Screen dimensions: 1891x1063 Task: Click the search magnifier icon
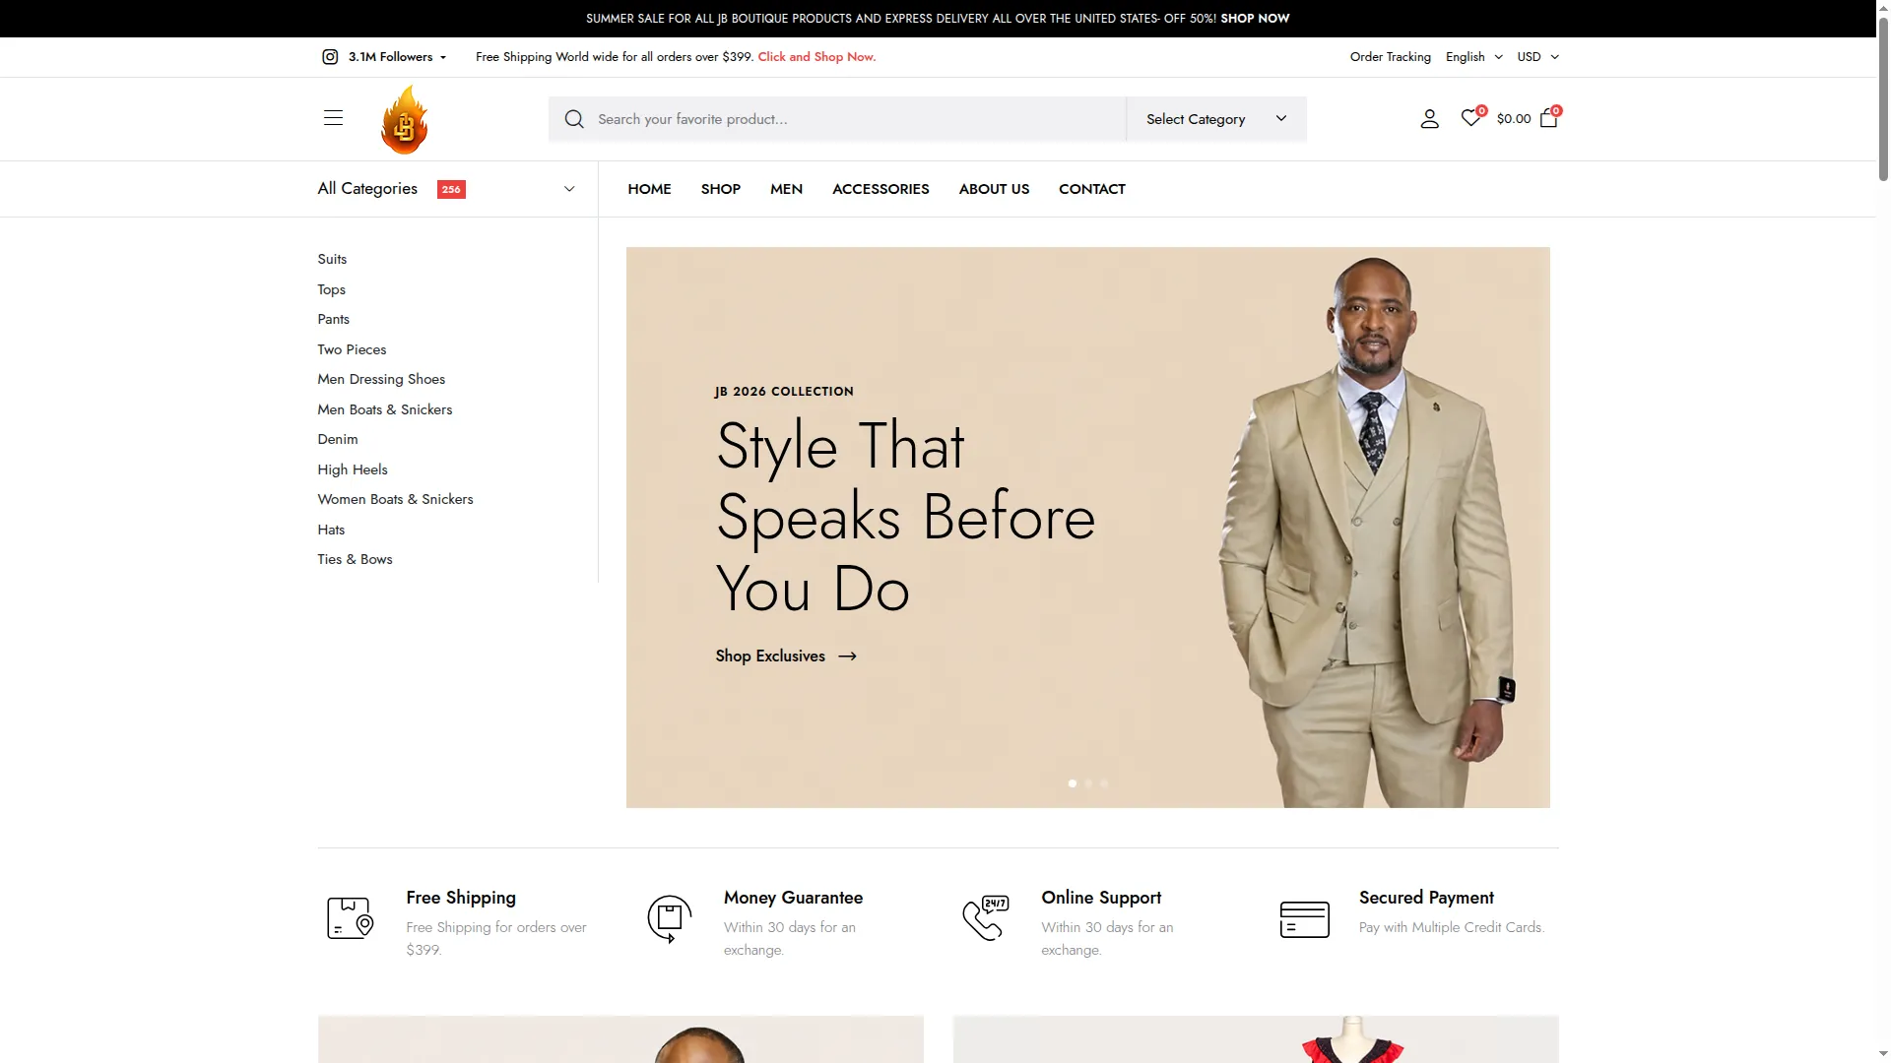(574, 119)
